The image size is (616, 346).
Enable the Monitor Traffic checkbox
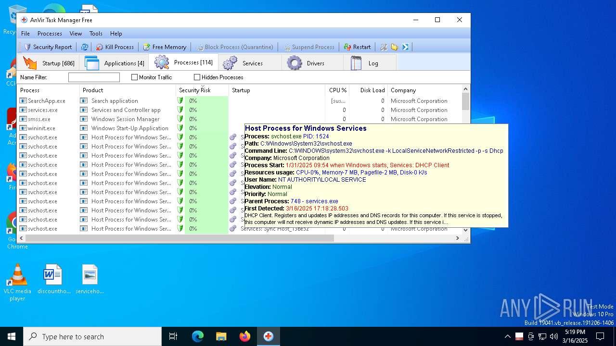pyautogui.click(x=135, y=77)
